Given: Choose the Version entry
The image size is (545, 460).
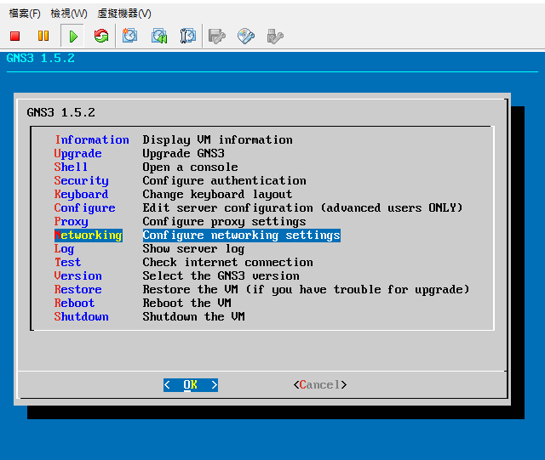Looking at the screenshot, I should (77, 276).
